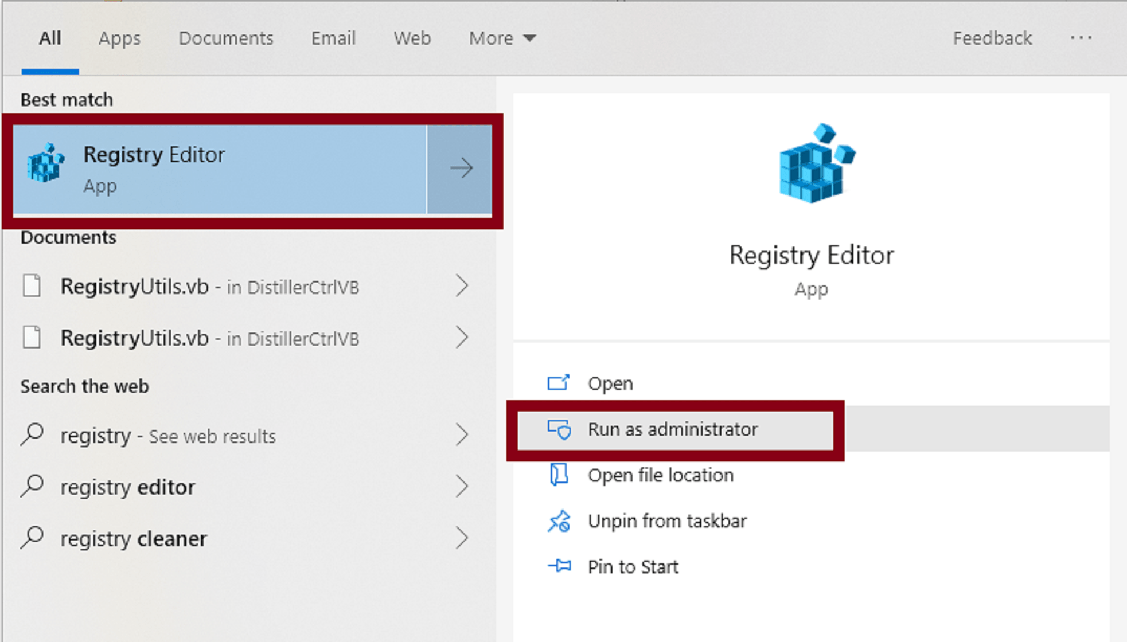Click the Run as administrator shield icon
This screenshot has height=642, width=1127.
point(559,429)
